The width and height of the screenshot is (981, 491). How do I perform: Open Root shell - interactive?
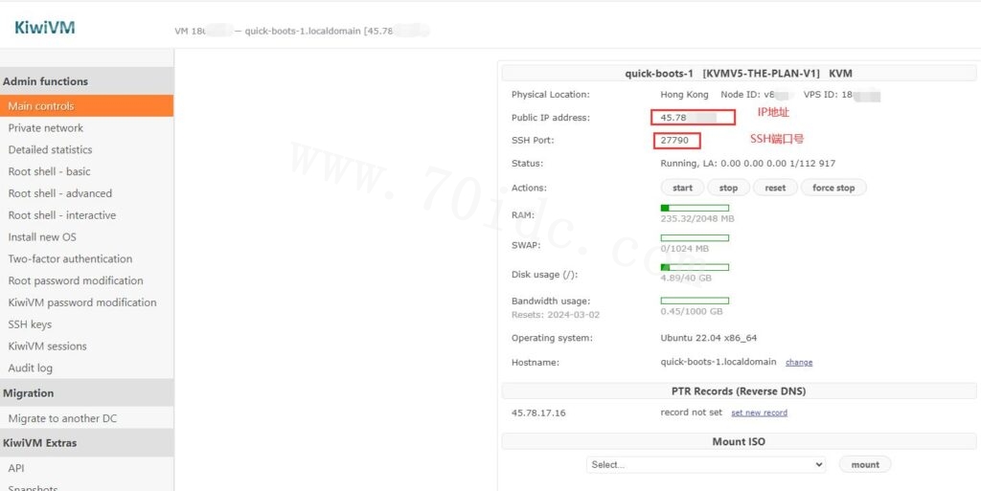62,215
